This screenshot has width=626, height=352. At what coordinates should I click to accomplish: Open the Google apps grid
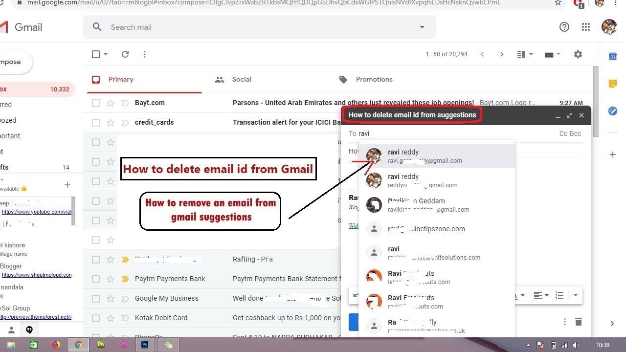pos(586,27)
